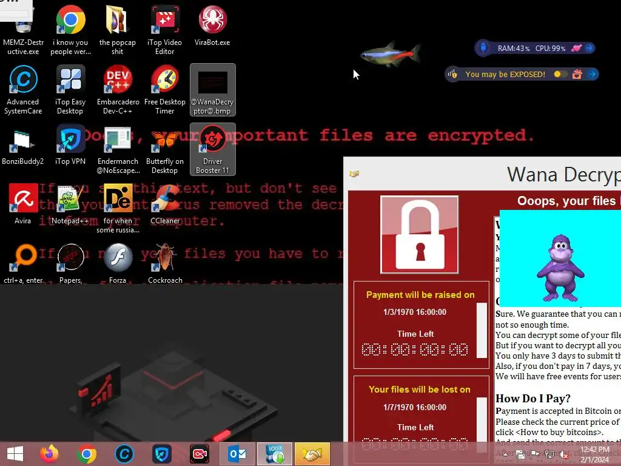The width and height of the screenshot is (621, 466).
Task: Toggle the VPN protection switch
Action: pyautogui.click(x=560, y=74)
